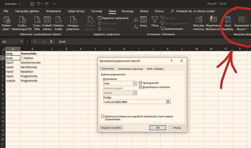Select the Imię header cell
The width and height of the screenshot is (251, 148).
click(13, 53)
